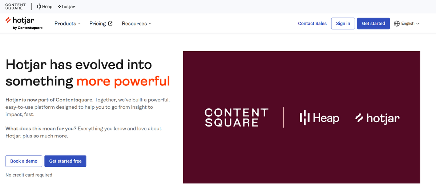
Task: Click the 'Hotjar has evolved into' heading
Action: 79,65
